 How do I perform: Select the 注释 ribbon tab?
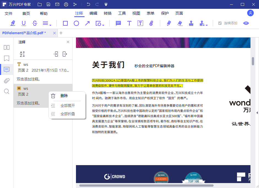79,13
